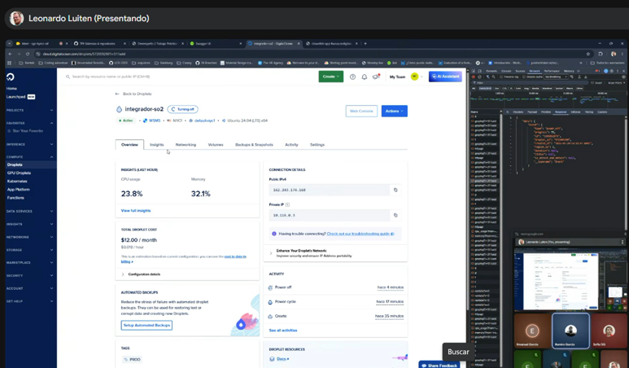Image resolution: width=629 pixels, height=368 pixels.
Task: Click the Web Console button
Action: 361,111
